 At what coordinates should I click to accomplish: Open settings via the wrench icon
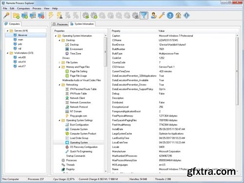162,16
